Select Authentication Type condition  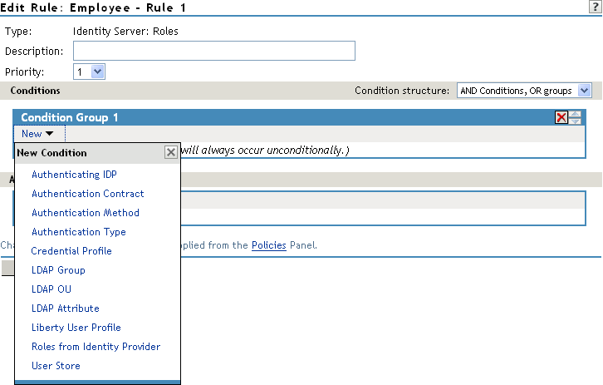(x=79, y=232)
